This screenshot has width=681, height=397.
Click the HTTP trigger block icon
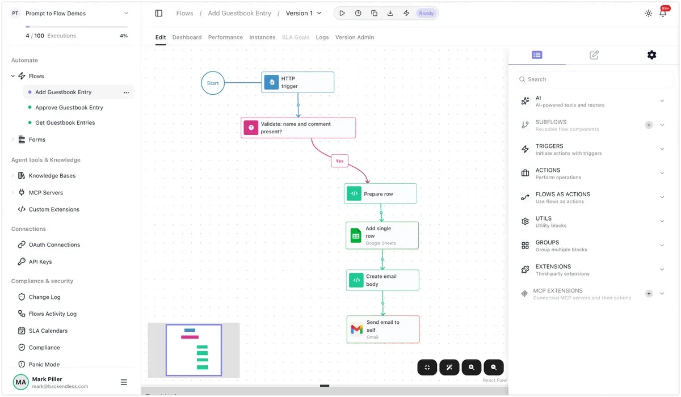(271, 82)
